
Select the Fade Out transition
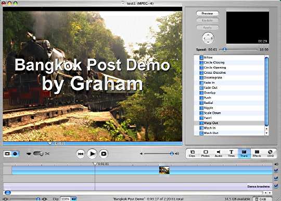[229, 88]
